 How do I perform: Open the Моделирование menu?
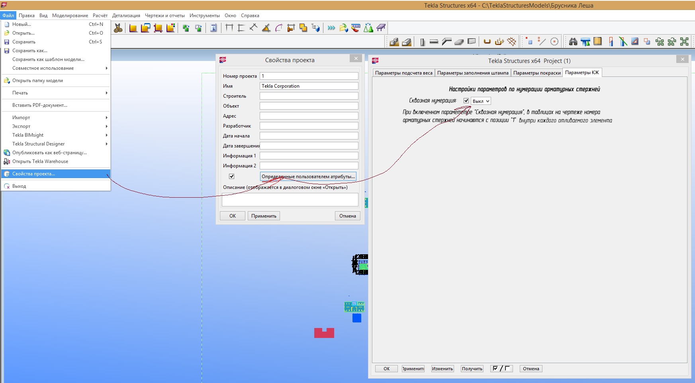70,16
